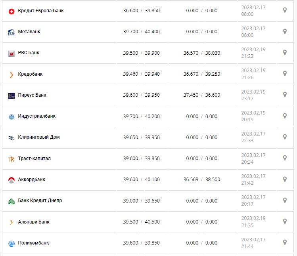Screen dimensions: 297x256
Task: Open Пиреус Банк location pin
Action: tap(284, 95)
